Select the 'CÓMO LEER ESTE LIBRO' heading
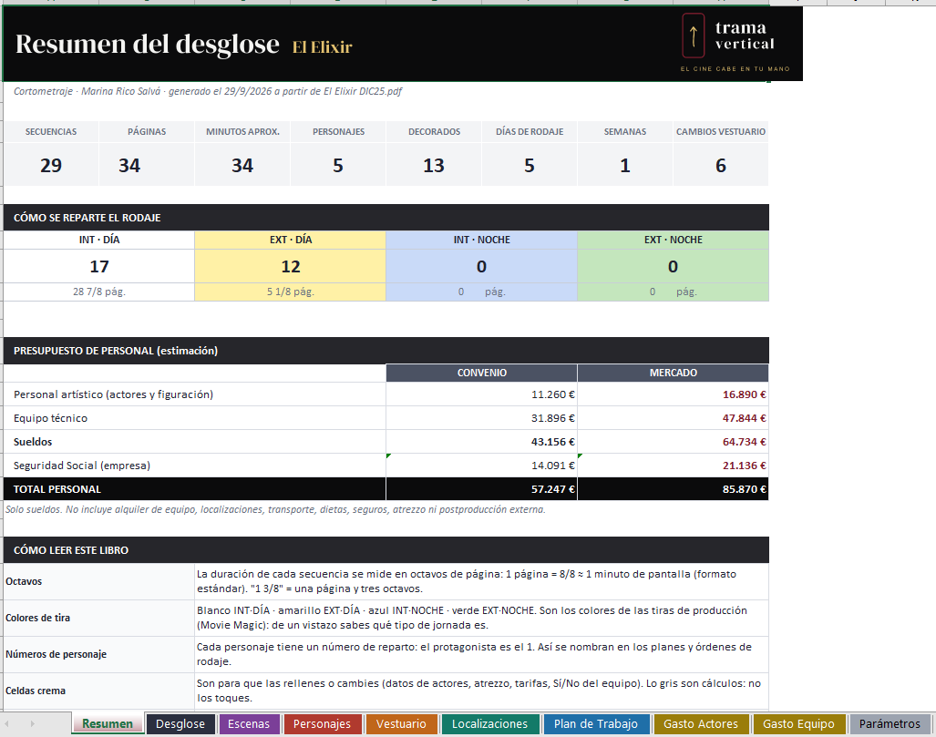The height and width of the screenshot is (737, 936). pos(386,550)
